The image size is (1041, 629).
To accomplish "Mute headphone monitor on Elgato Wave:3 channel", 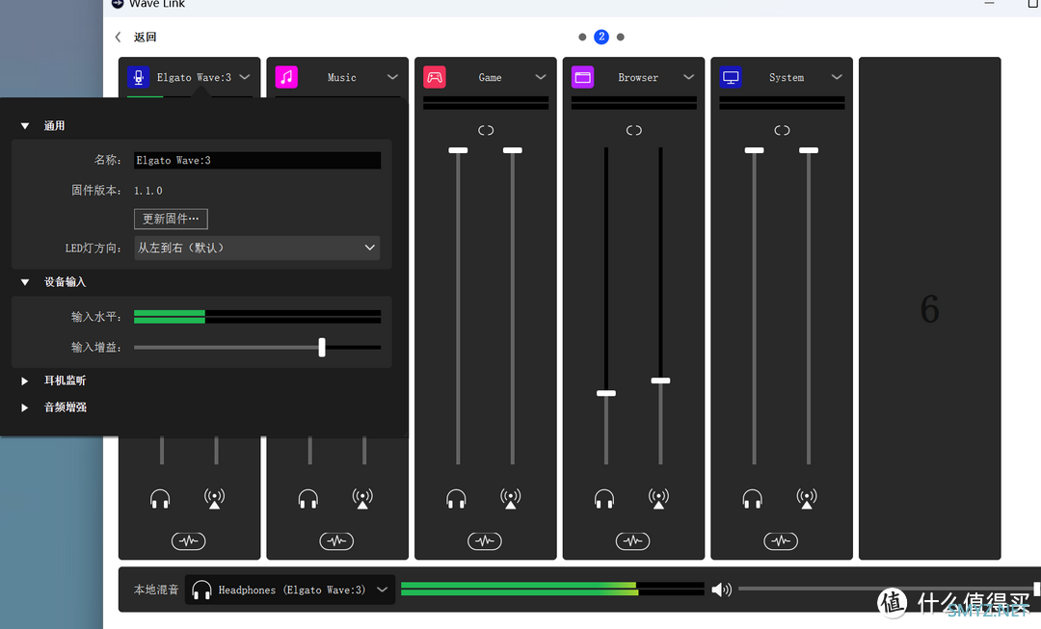I will pyautogui.click(x=160, y=499).
